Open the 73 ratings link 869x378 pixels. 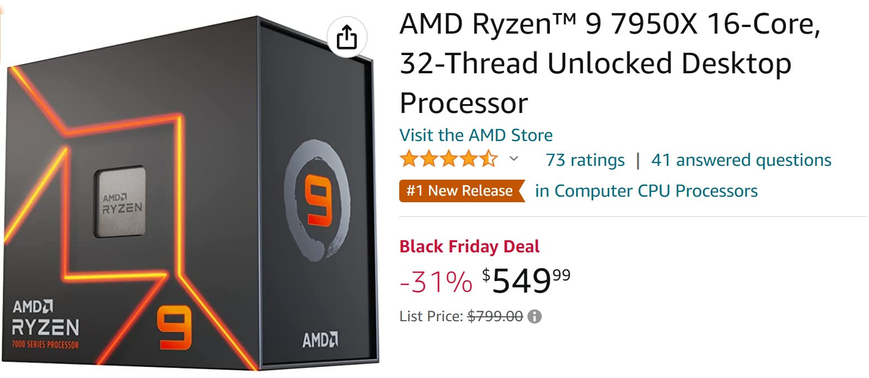point(585,160)
